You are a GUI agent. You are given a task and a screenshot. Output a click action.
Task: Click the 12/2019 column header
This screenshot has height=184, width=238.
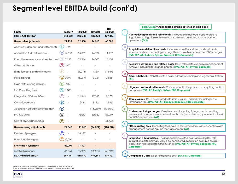pos(66,32)
